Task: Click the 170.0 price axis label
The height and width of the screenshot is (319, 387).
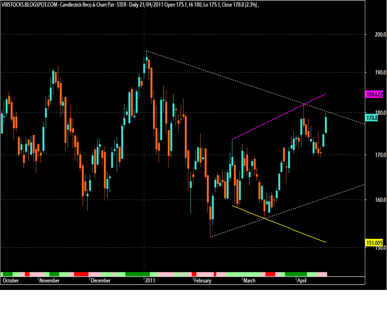Action: click(x=380, y=155)
